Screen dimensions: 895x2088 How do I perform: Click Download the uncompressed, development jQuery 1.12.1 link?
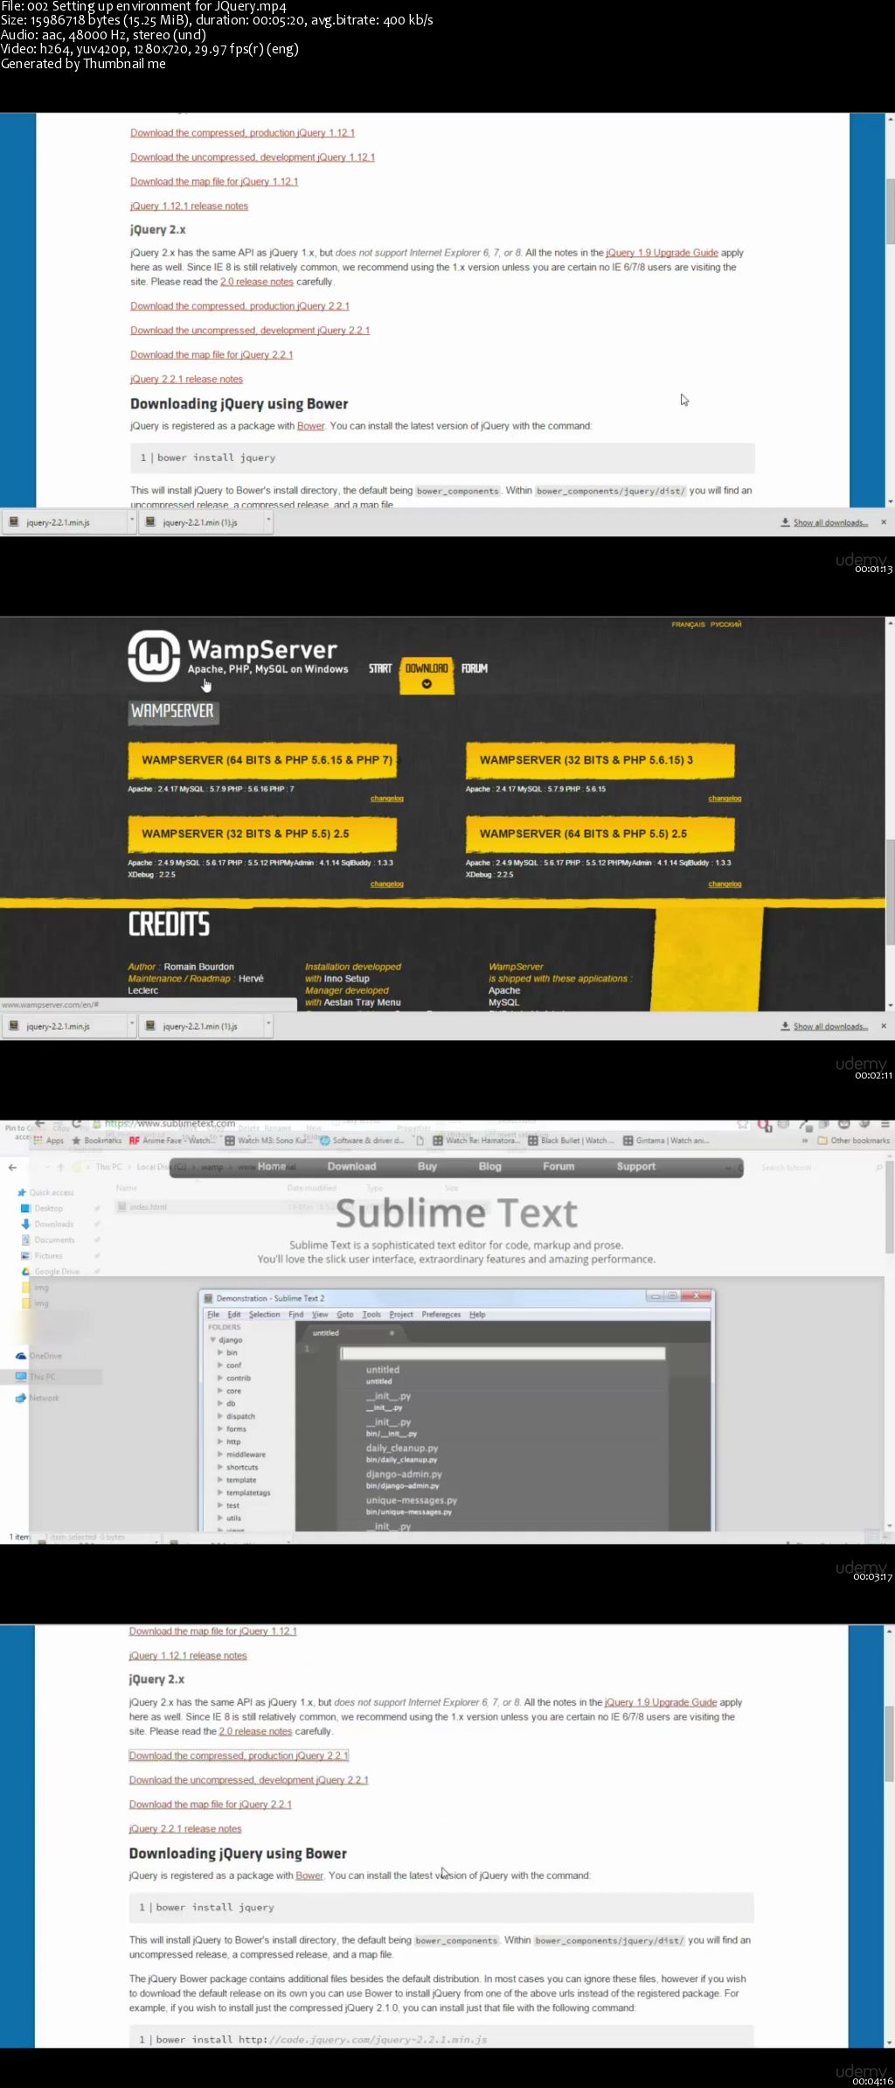point(253,157)
